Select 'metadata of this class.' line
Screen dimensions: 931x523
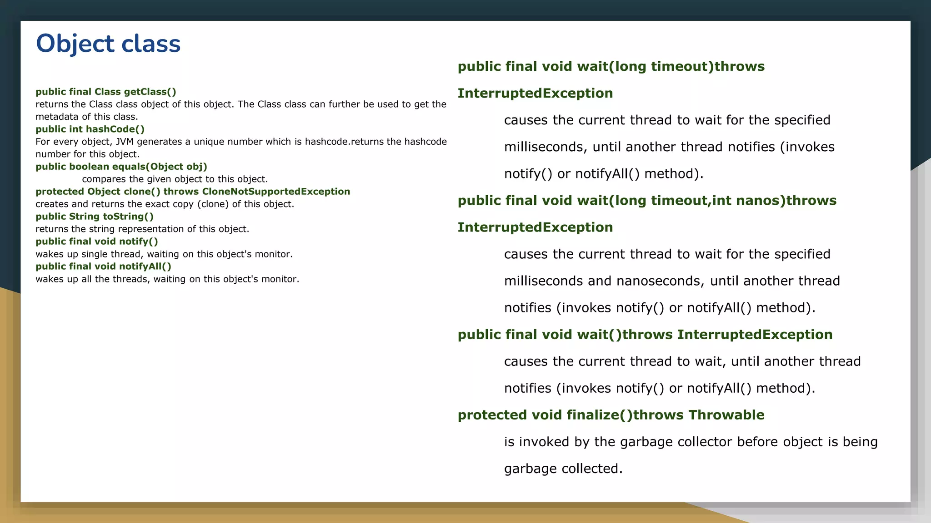87,117
